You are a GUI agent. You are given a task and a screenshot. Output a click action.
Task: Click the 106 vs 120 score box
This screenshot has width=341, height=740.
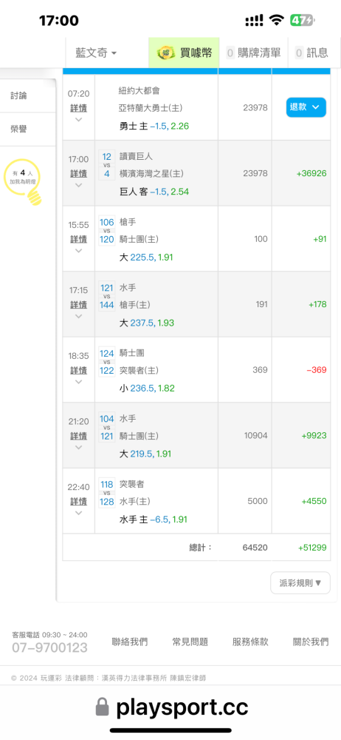pyautogui.click(x=107, y=231)
